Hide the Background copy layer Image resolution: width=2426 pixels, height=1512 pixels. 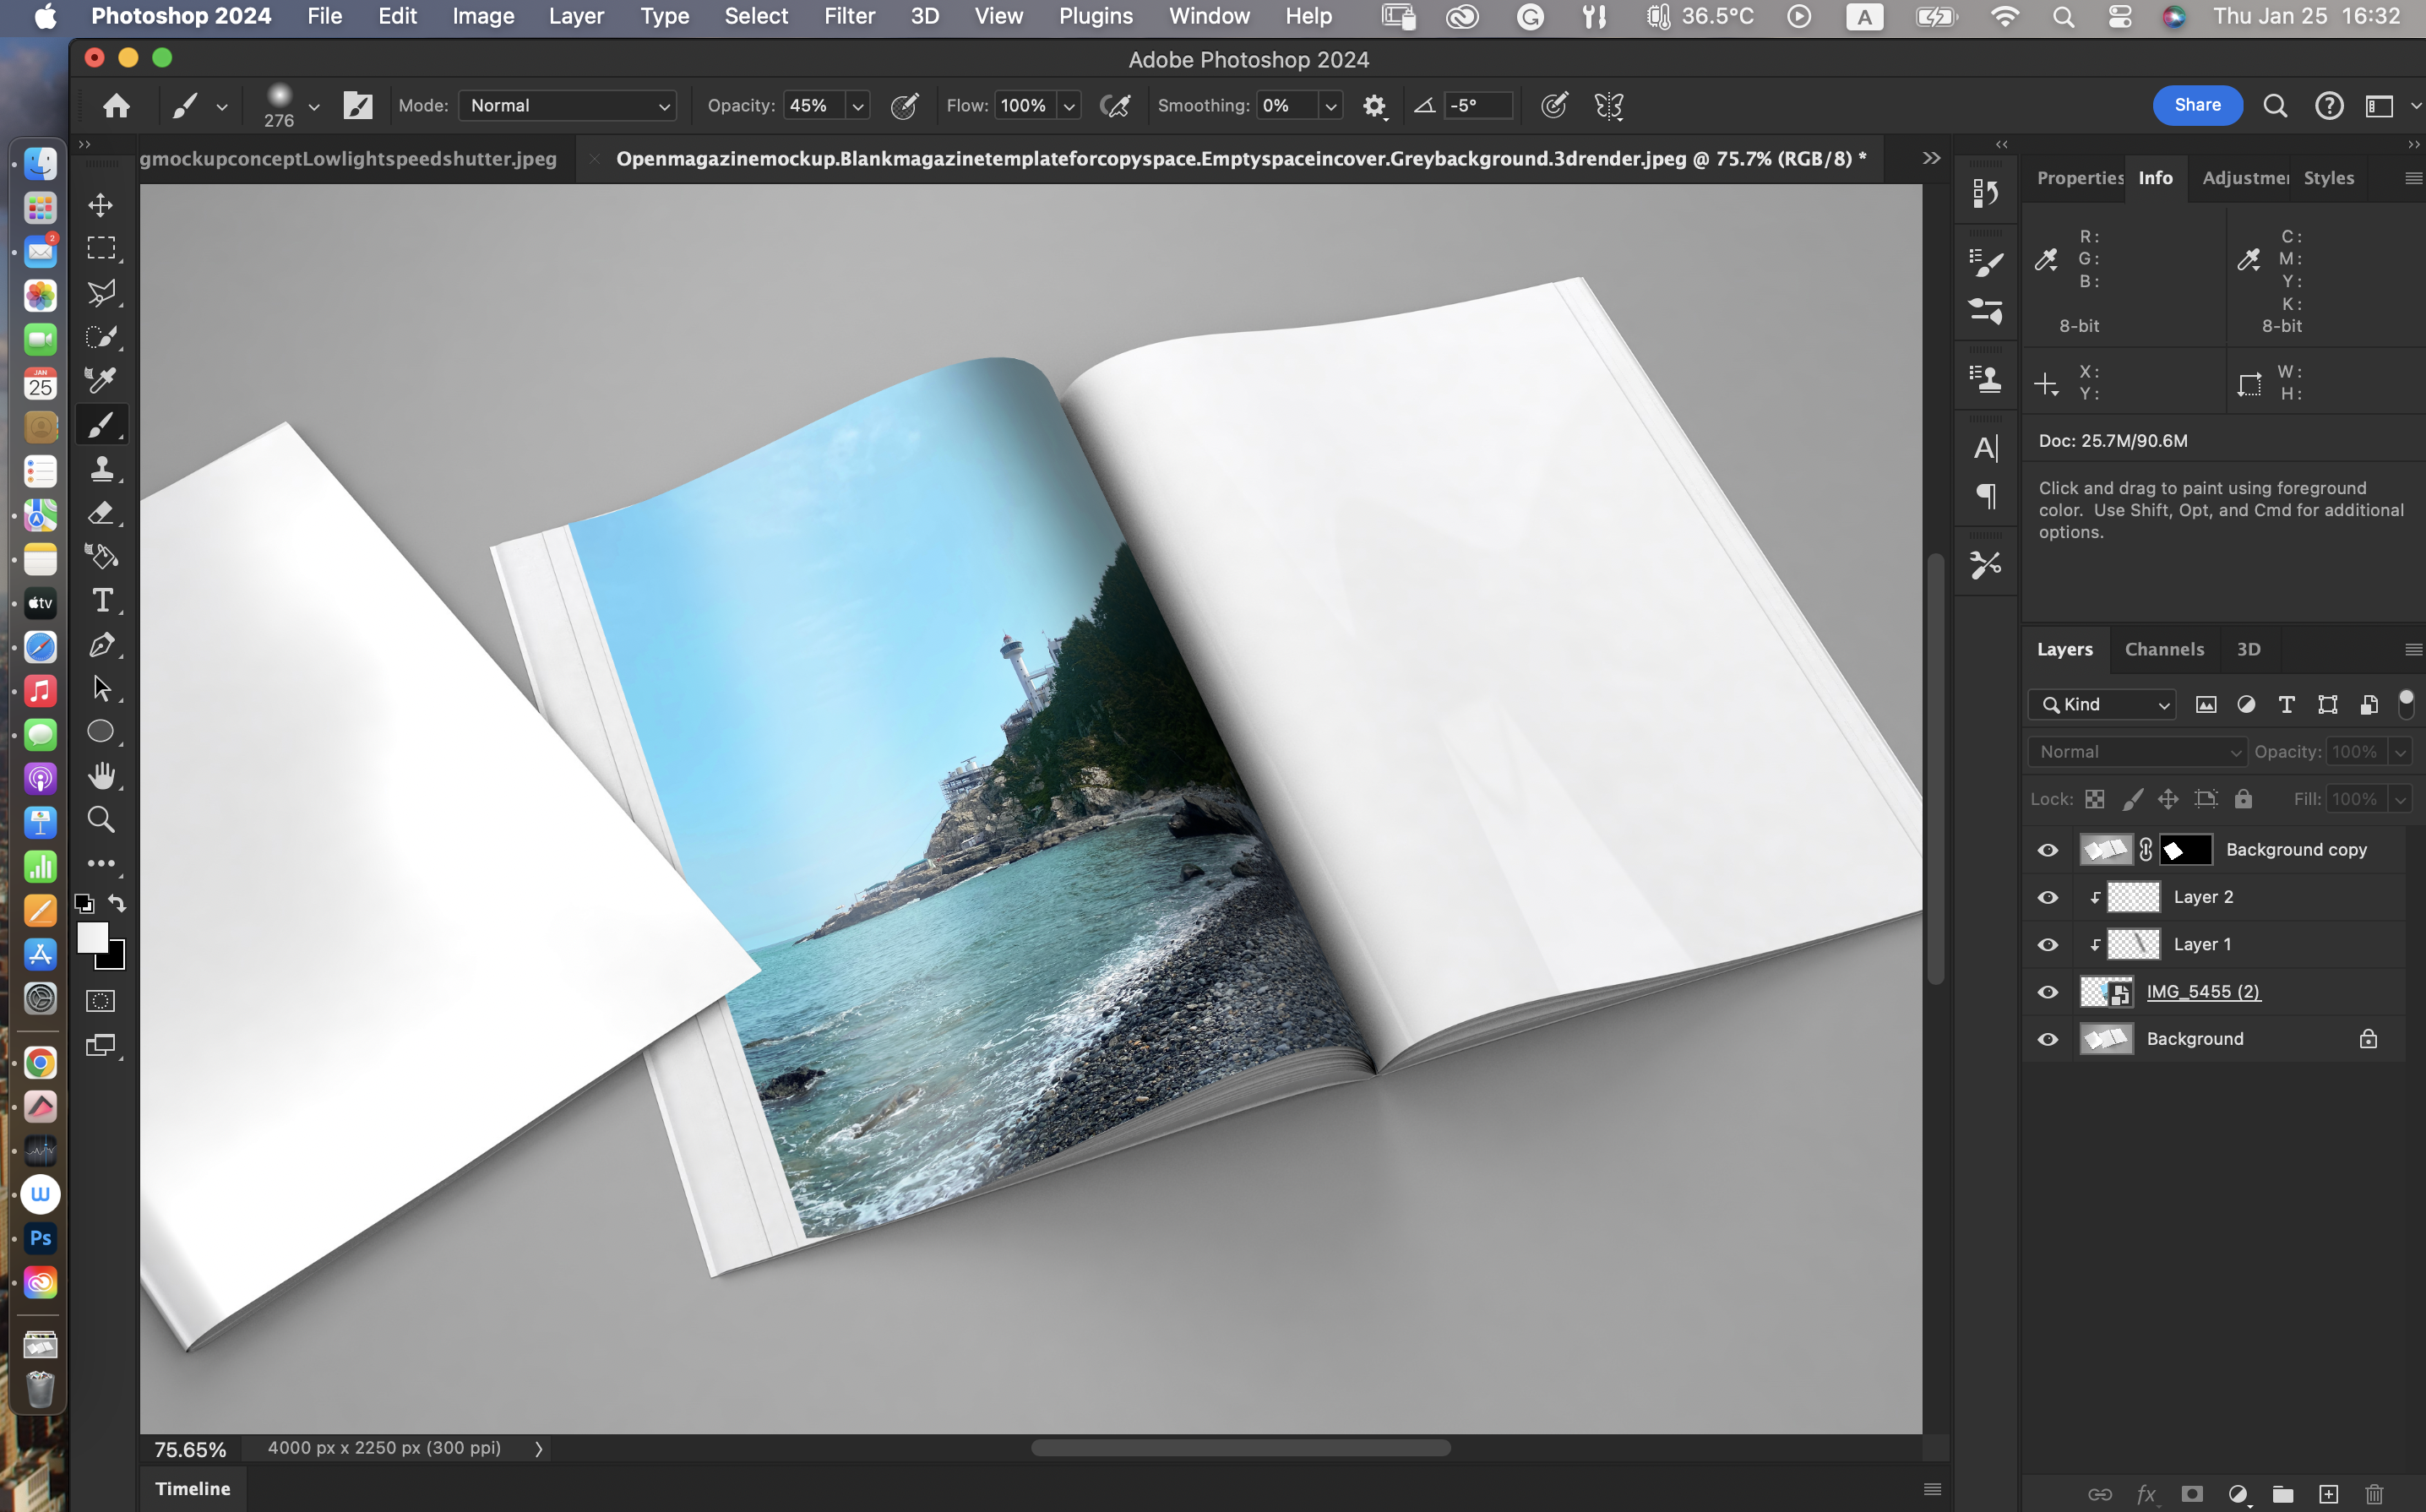[x=2047, y=850]
